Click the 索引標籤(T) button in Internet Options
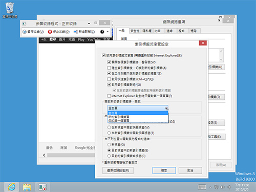The image size is (256, 192). click(216, 97)
